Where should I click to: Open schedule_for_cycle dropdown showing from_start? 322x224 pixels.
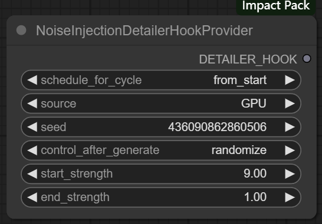(x=161, y=80)
